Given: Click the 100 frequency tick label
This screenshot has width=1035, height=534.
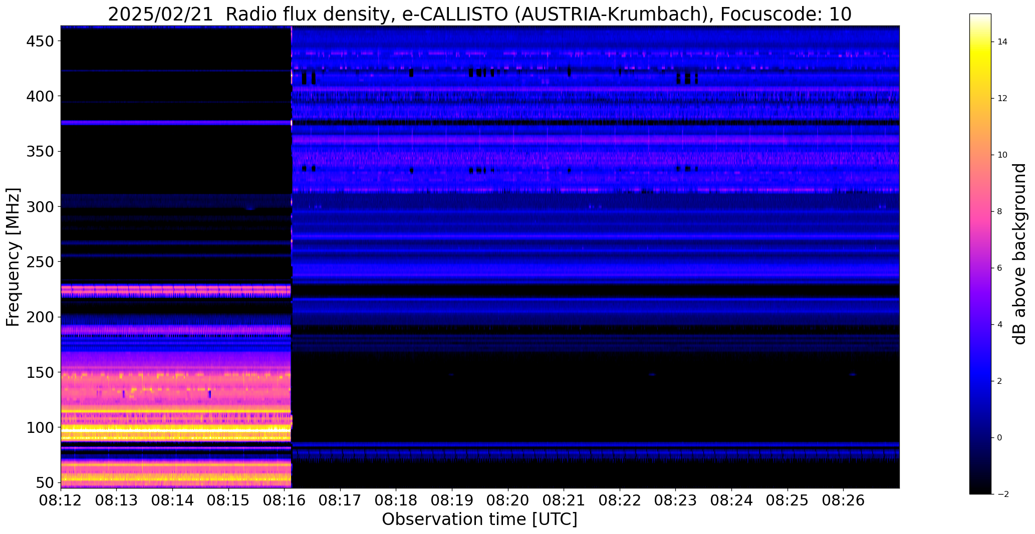Looking at the screenshot, I should tap(39, 428).
